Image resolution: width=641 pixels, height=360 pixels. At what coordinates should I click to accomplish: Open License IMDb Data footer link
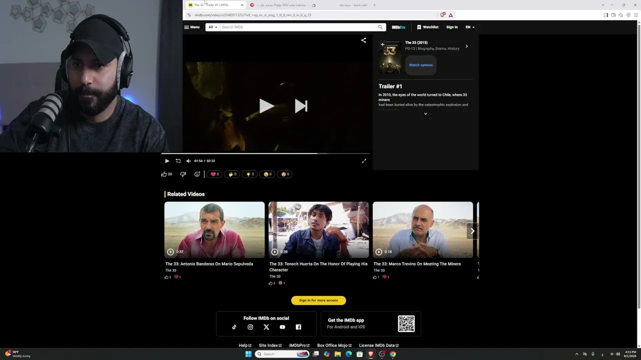coord(379,345)
